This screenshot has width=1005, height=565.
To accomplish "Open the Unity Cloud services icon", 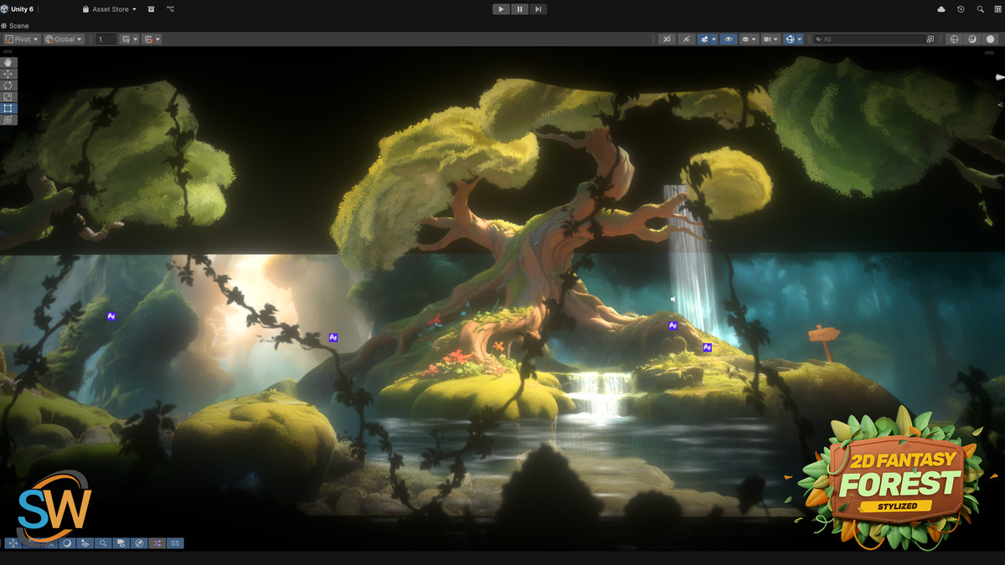I will pyautogui.click(x=941, y=9).
